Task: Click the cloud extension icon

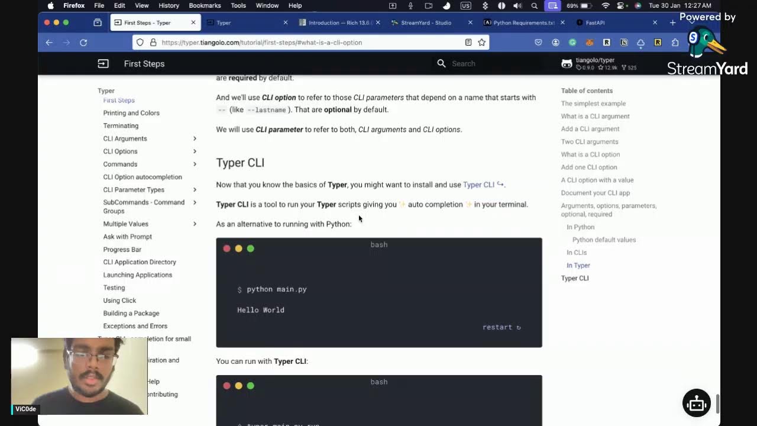Action: coord(640,43)
